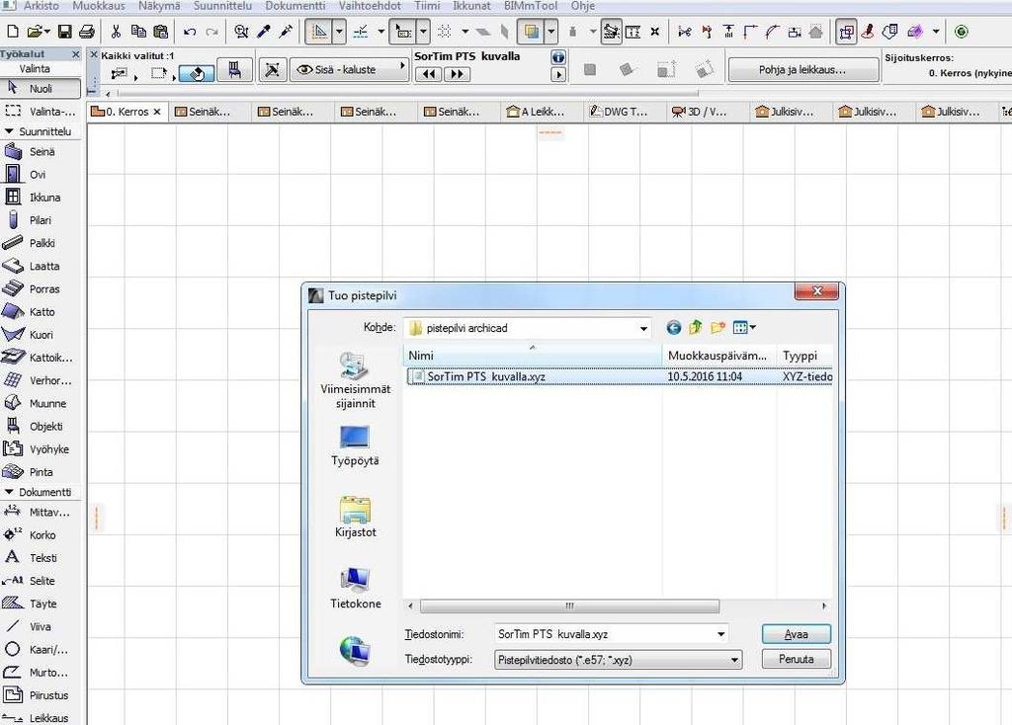This screenshot has height=725, width=1012.
Task: Click the dialog horizontal scrollbar
Action: click(x=569, y=606)
